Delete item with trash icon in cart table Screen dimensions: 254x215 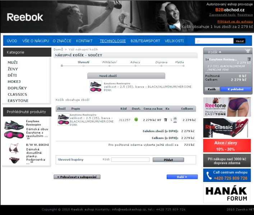(166, 120)
